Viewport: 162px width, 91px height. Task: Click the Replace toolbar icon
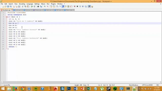coord(41,7)
